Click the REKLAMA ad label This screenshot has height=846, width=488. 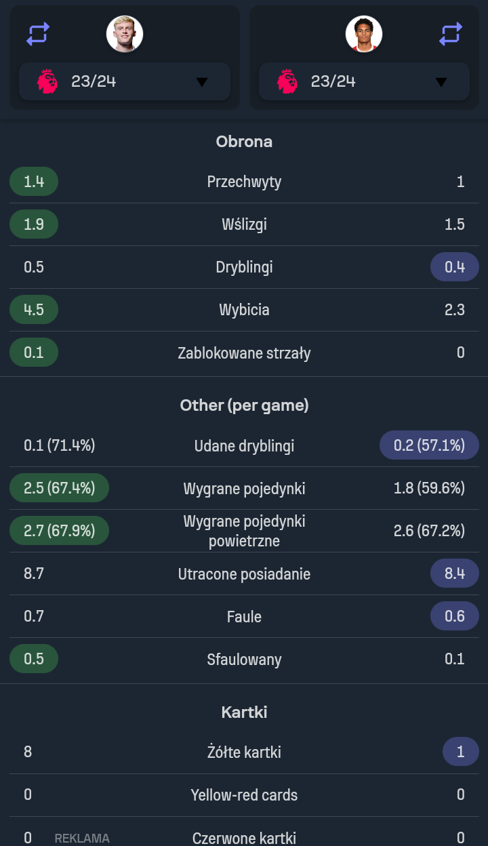pos(82,839)
